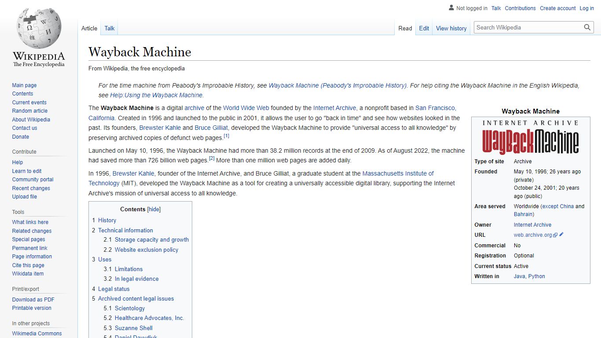Open a Random article

(29, 111)
